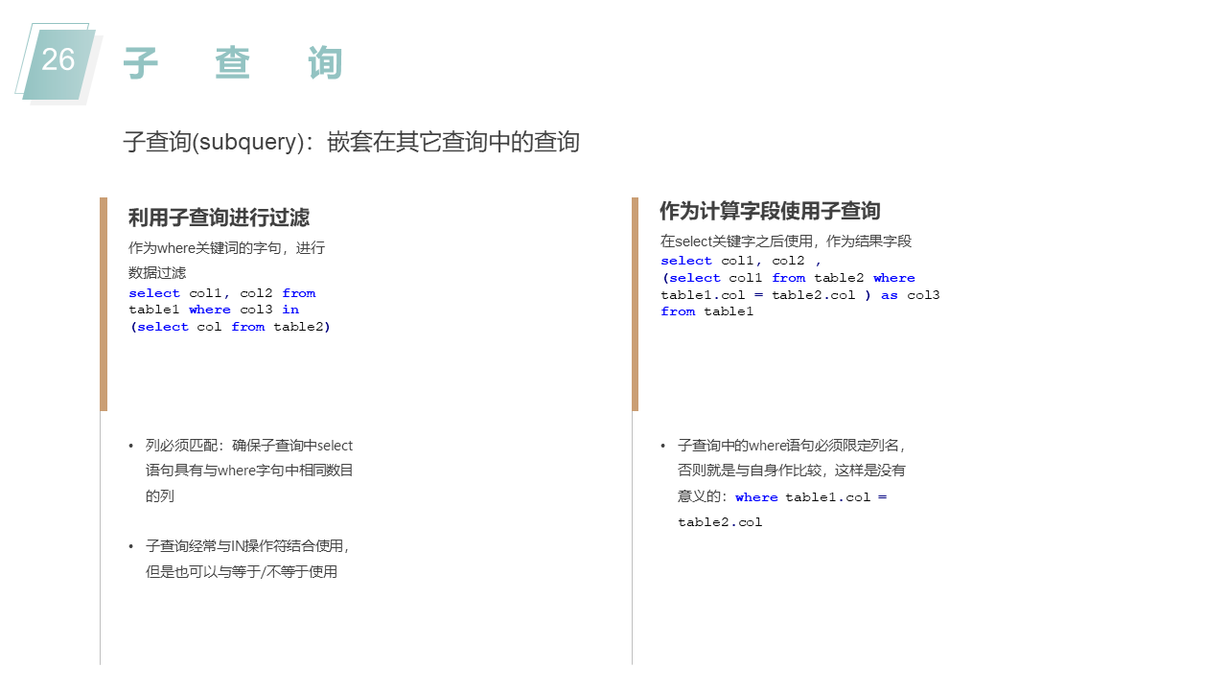Click line 意义的: where table1.col =
The height and width of the screenshot is (690, 1227).
point(782,497)
